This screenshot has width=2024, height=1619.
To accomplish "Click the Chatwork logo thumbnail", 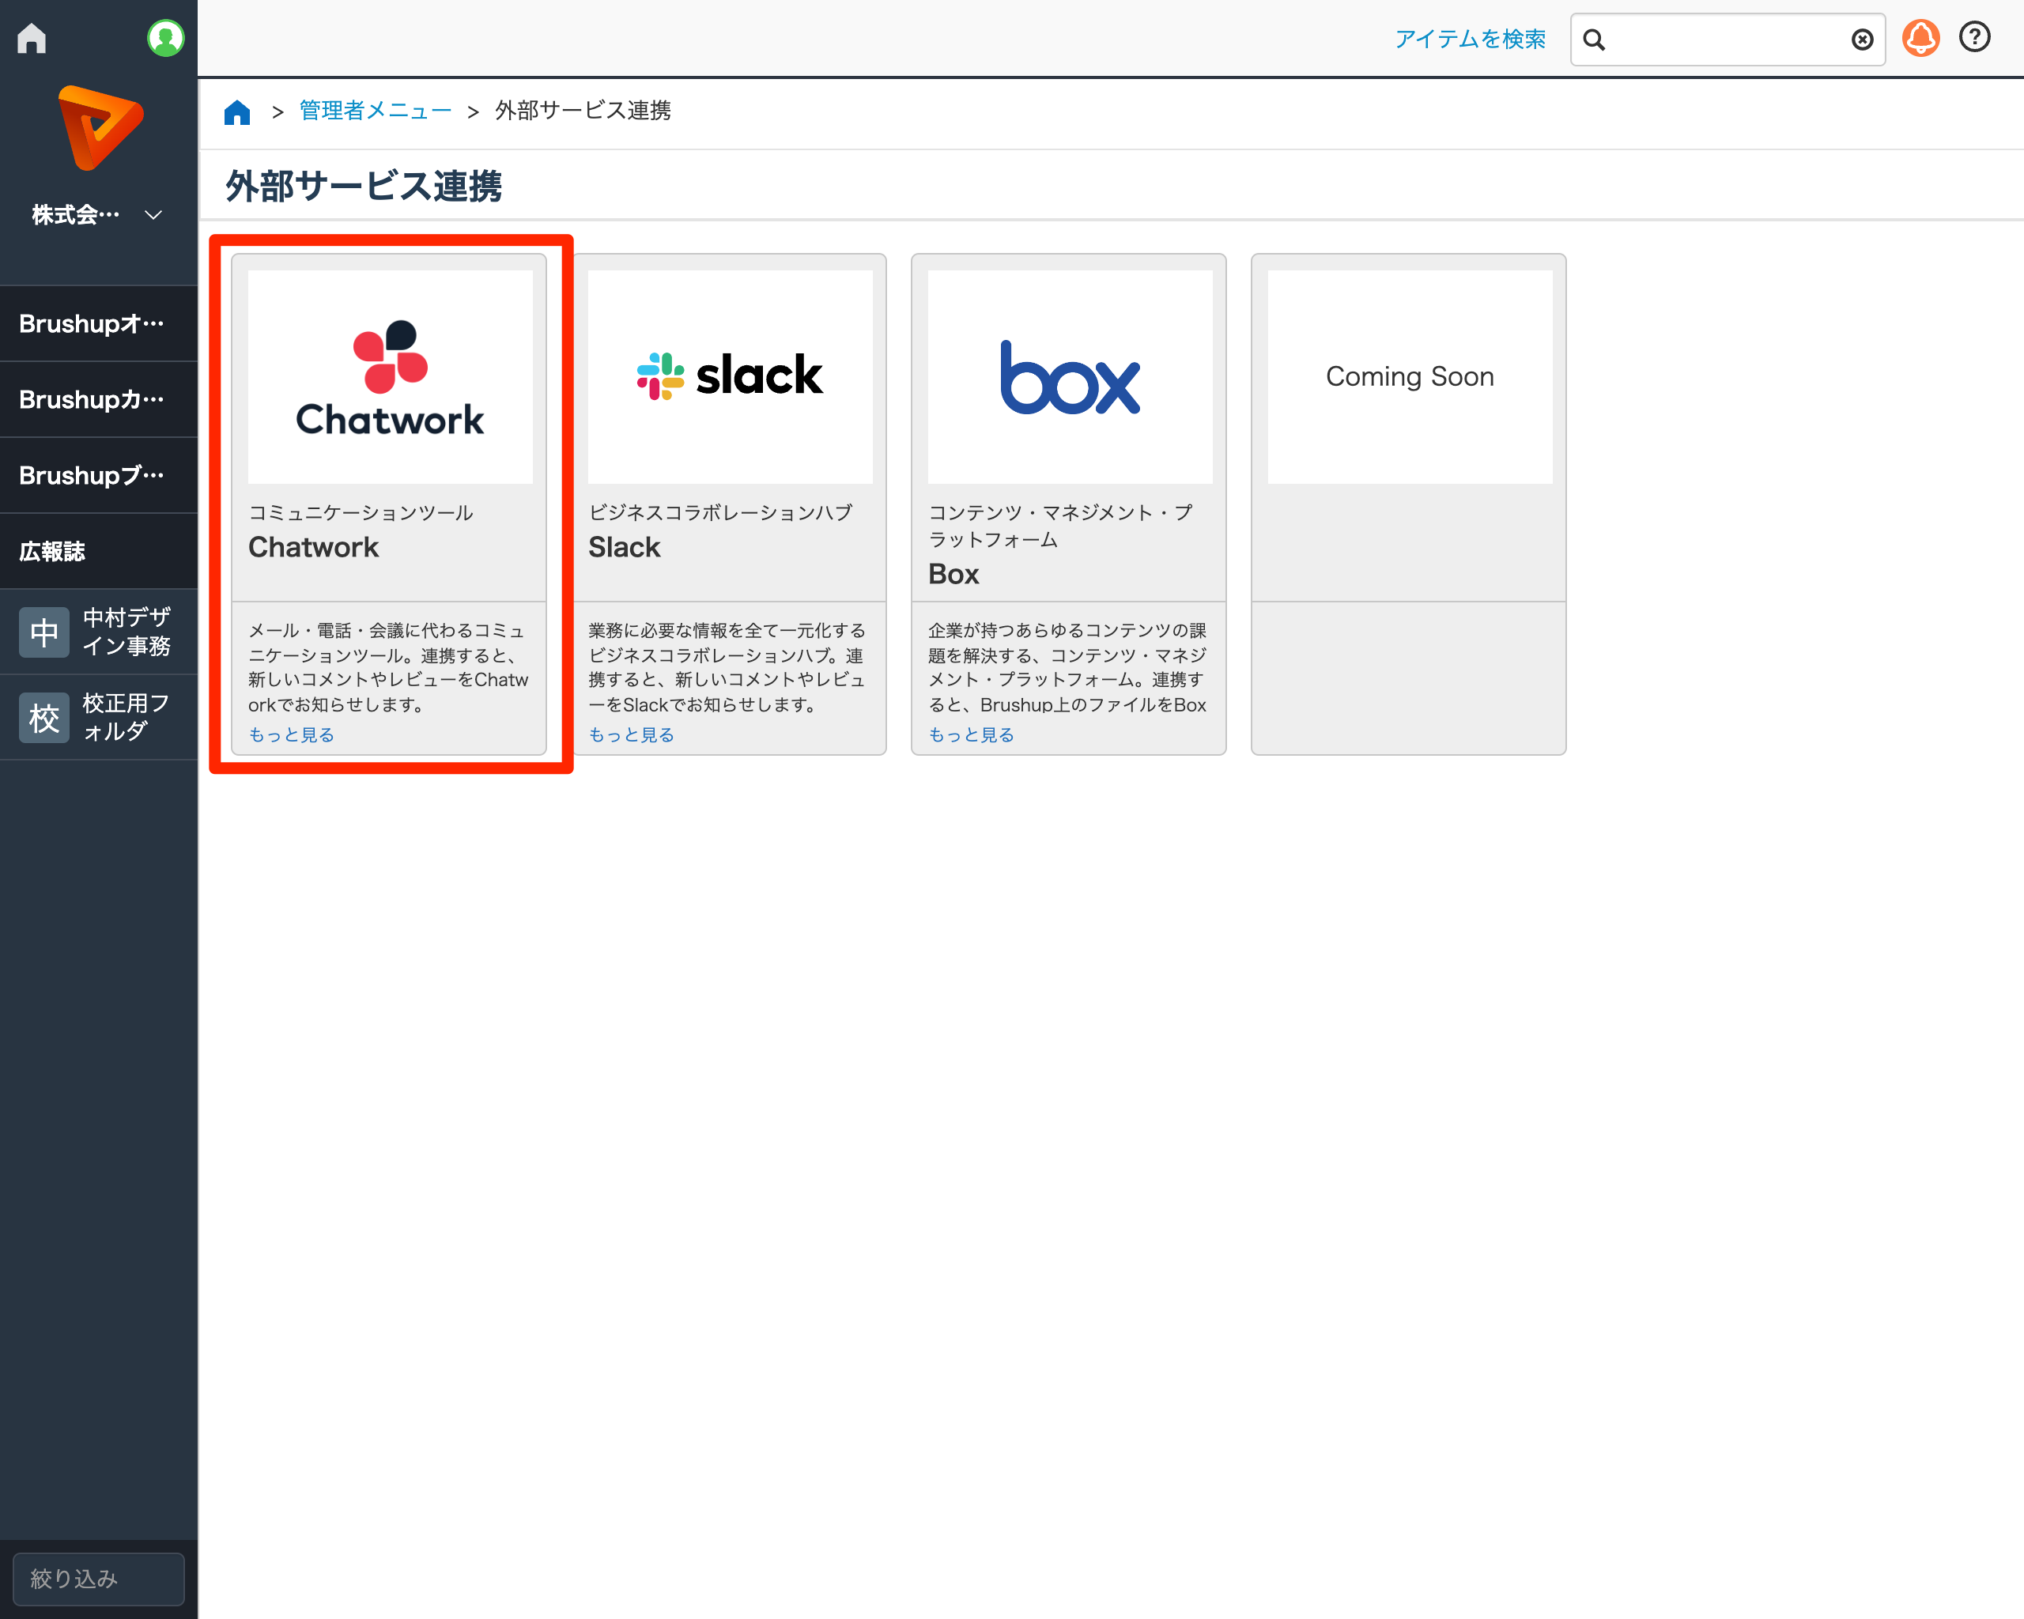I will (390, 377).
